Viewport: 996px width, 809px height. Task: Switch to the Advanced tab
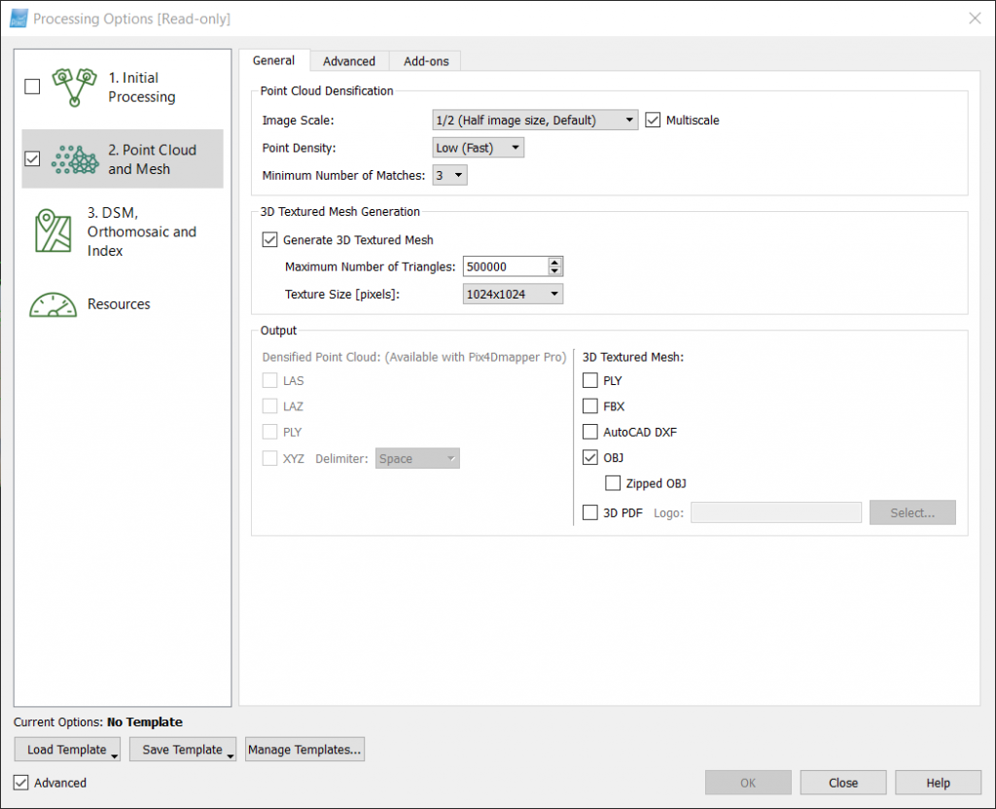(349, 60)
